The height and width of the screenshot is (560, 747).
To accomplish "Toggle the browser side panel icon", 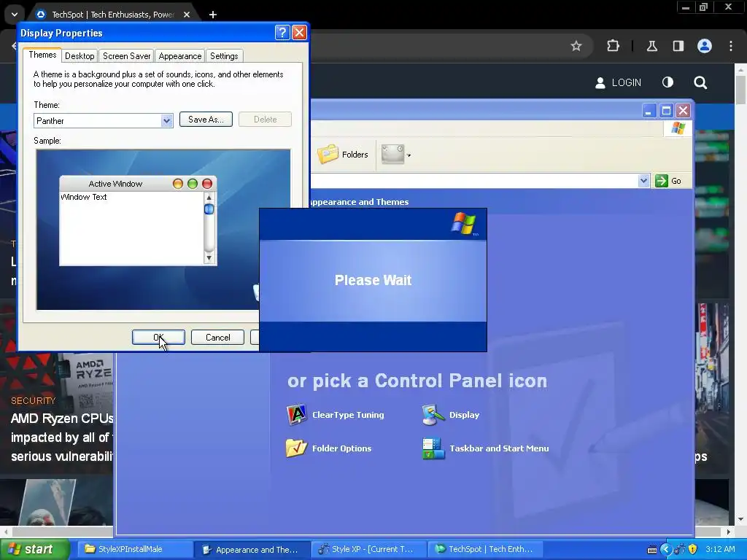I will (678, 46).
